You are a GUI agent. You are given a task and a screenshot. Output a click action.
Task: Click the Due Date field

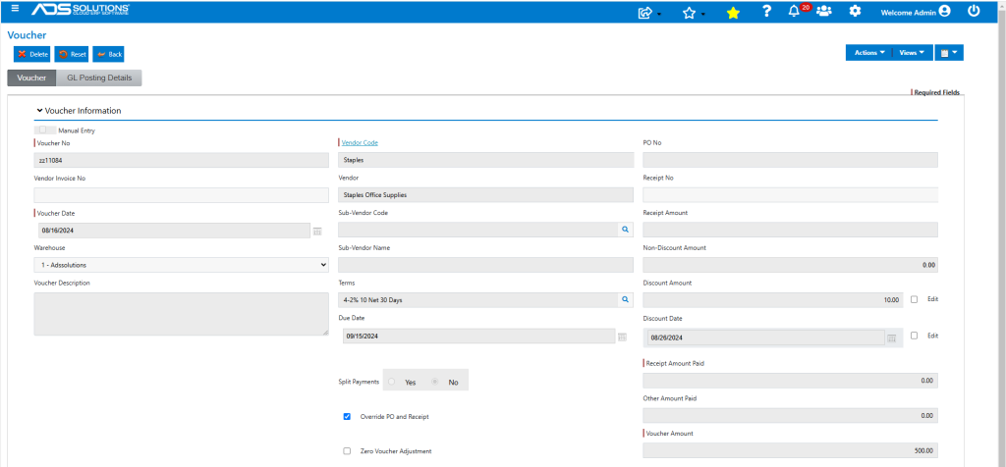point(479,336)
